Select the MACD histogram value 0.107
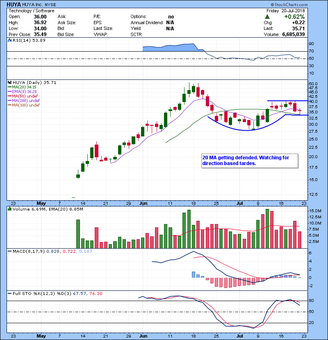Image resolution: width=328 pixels, height=340 pixels. coord(86,252)
